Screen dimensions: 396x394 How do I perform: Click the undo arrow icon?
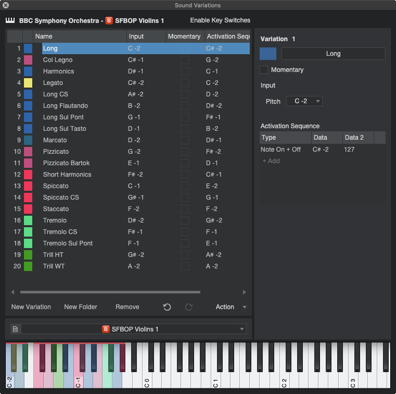point(167,307)
